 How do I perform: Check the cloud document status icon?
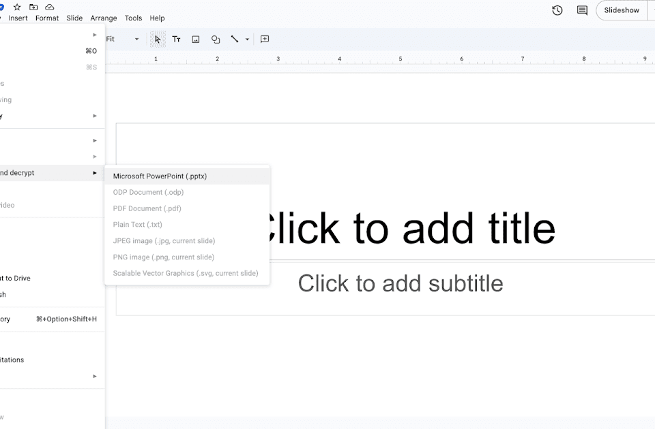tap(50, 7)
